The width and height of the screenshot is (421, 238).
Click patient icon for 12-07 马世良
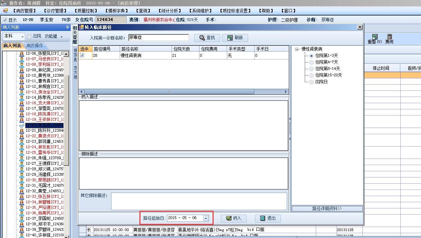(22, 59)
